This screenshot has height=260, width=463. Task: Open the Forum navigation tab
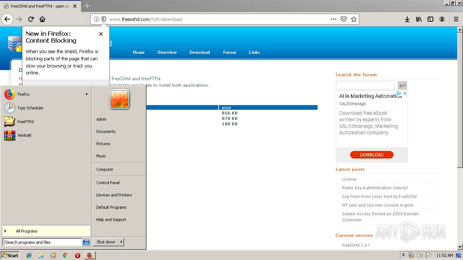229,52
